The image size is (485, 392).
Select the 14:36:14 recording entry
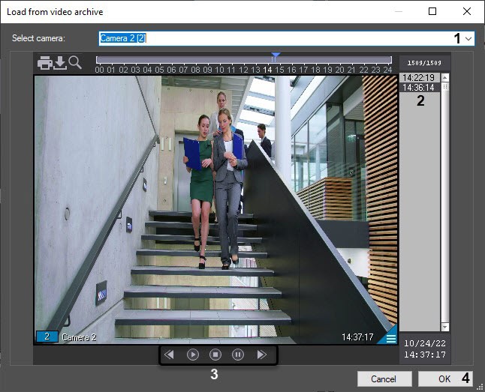417,88
